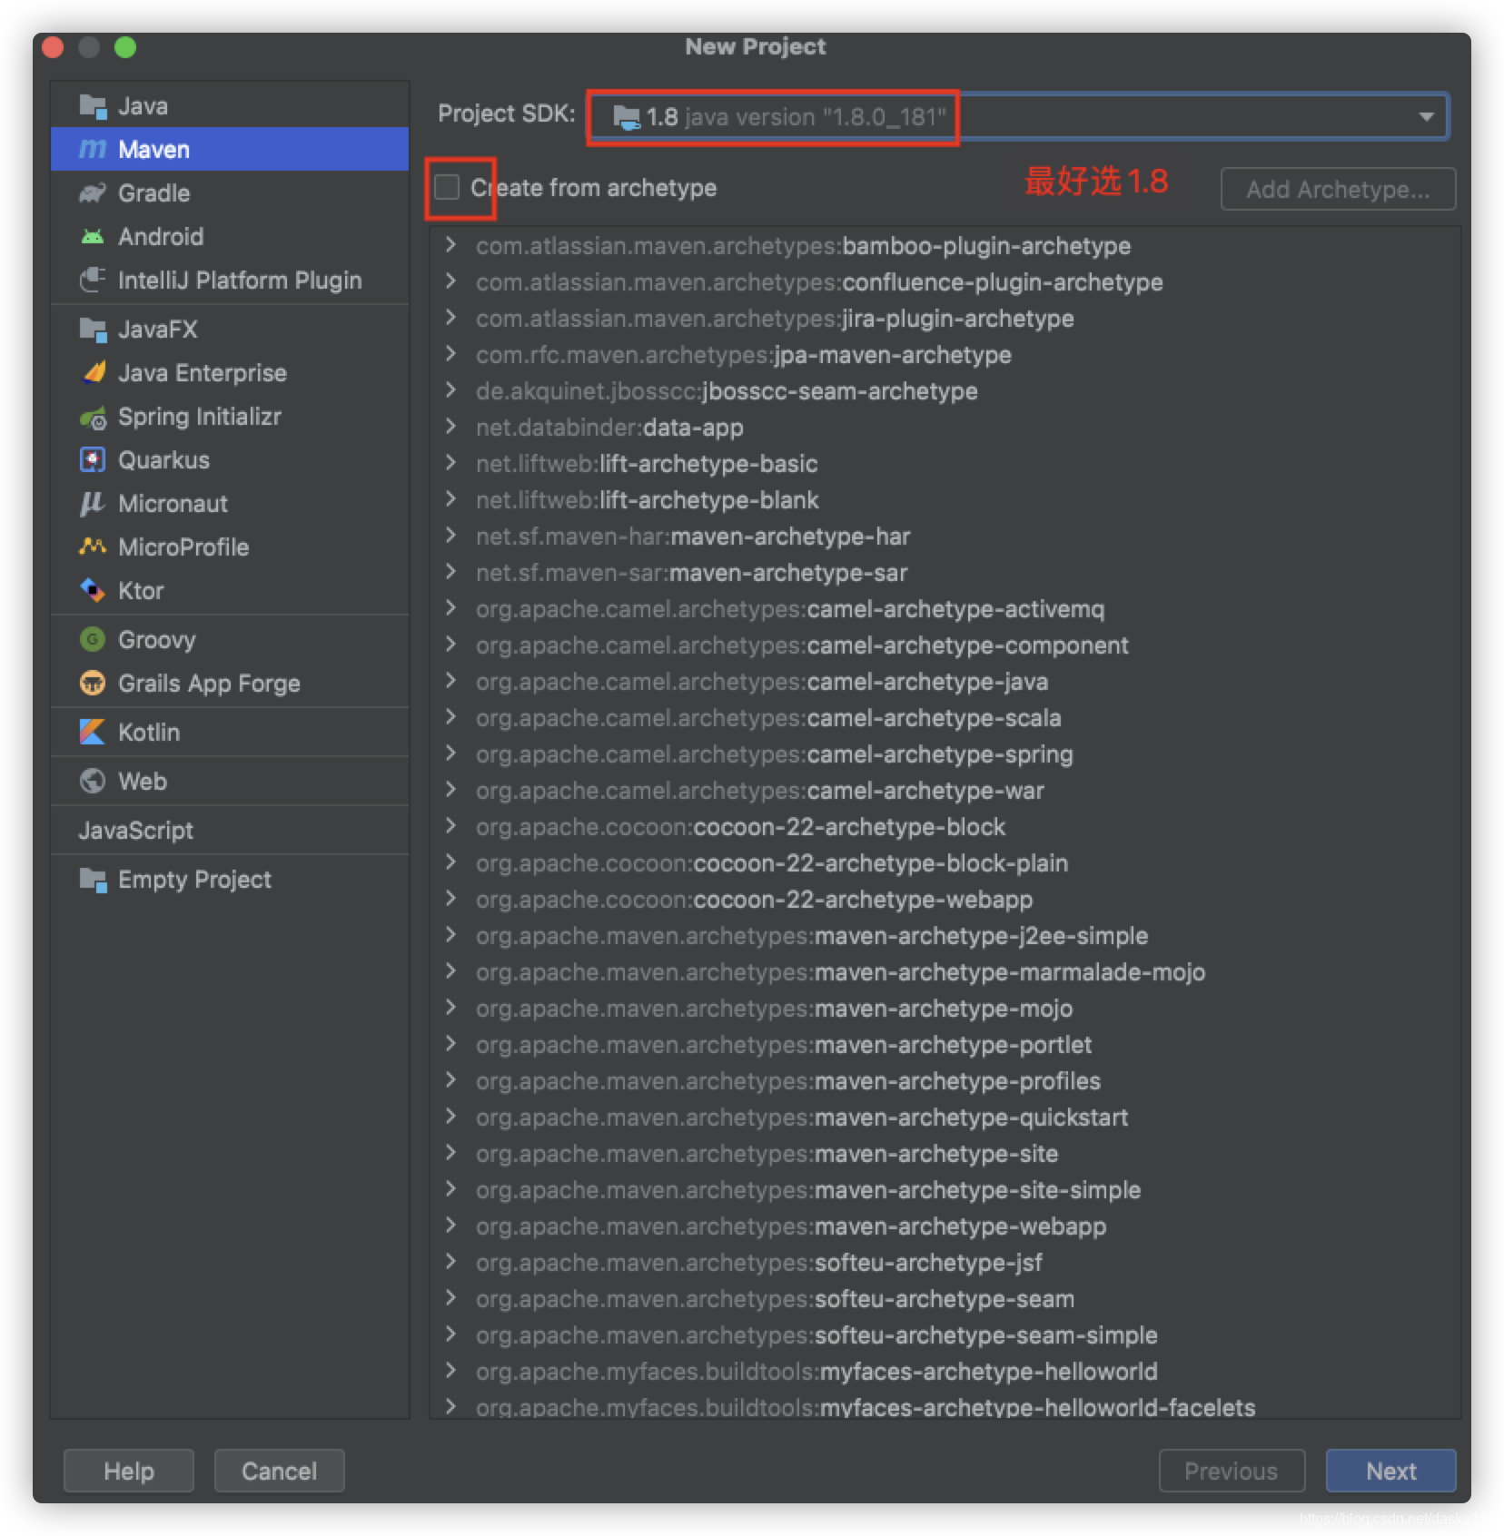Image resolution: width=1504 pixels, height=1536 pixels.
Task: Select maven-archetype-marmalade-mojo row
Action: [945, 972]
